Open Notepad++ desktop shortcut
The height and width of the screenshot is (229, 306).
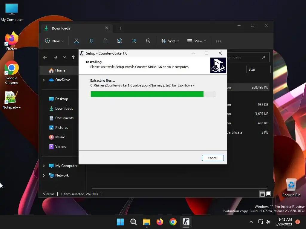click(12, 100)
